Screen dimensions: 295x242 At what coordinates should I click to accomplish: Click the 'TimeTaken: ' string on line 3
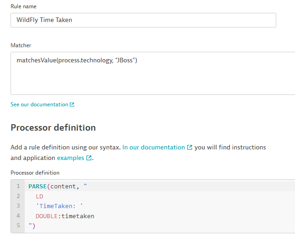point(59,206)
